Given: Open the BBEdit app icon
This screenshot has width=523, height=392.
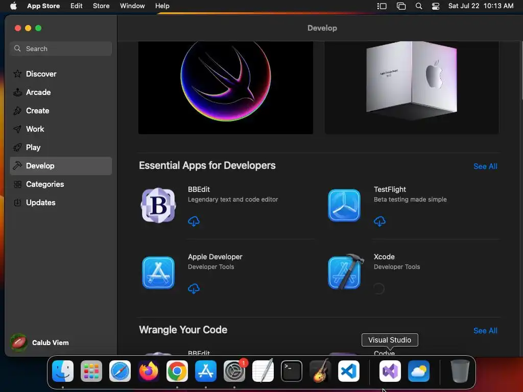Looking at the screenshot, I should (x=158, y=205).
